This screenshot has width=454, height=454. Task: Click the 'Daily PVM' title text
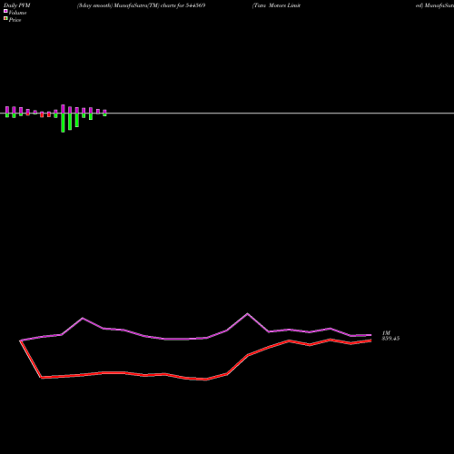(17, 5)
